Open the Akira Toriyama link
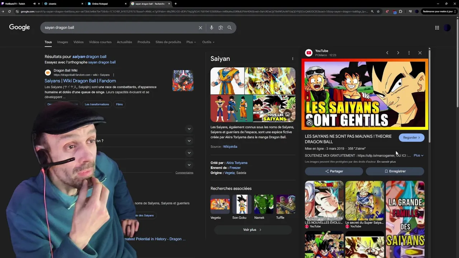The image size is (459, 258). [237, 163]
